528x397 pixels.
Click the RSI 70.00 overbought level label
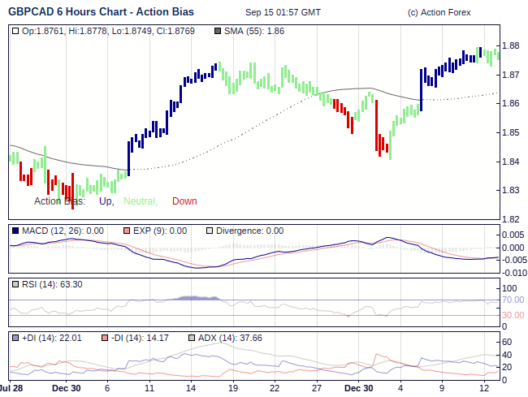coord(513,300)
